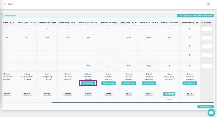Select the Order 00387-10262 column header

[149, 23]
